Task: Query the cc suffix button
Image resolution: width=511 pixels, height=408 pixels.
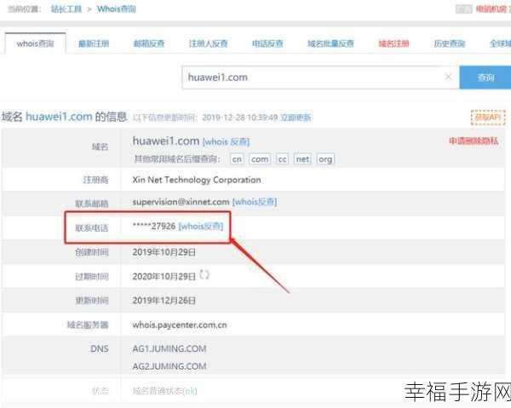Action: click(x=282, y=159)
